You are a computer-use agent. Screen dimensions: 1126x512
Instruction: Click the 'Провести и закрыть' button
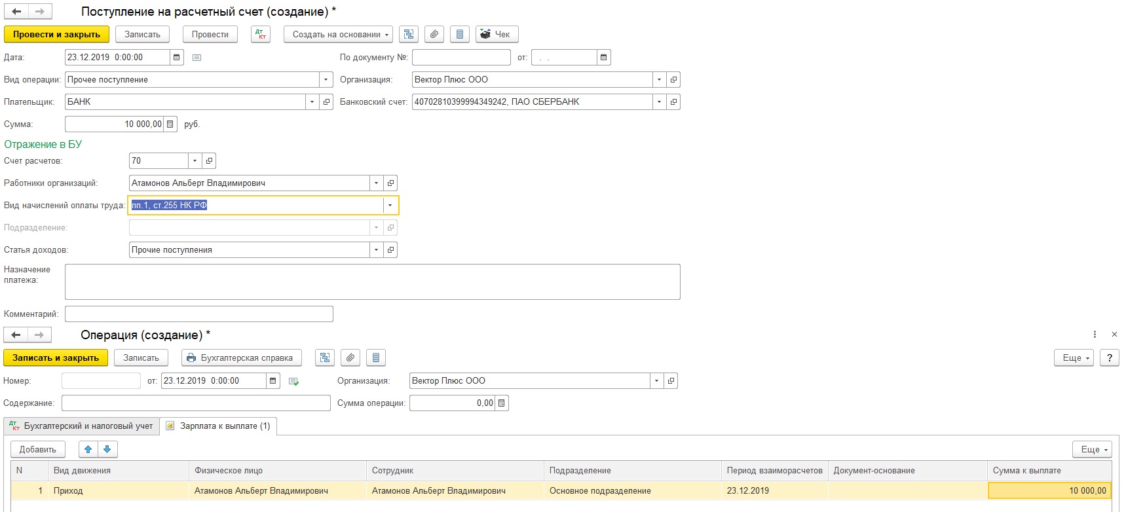[56, 34]
